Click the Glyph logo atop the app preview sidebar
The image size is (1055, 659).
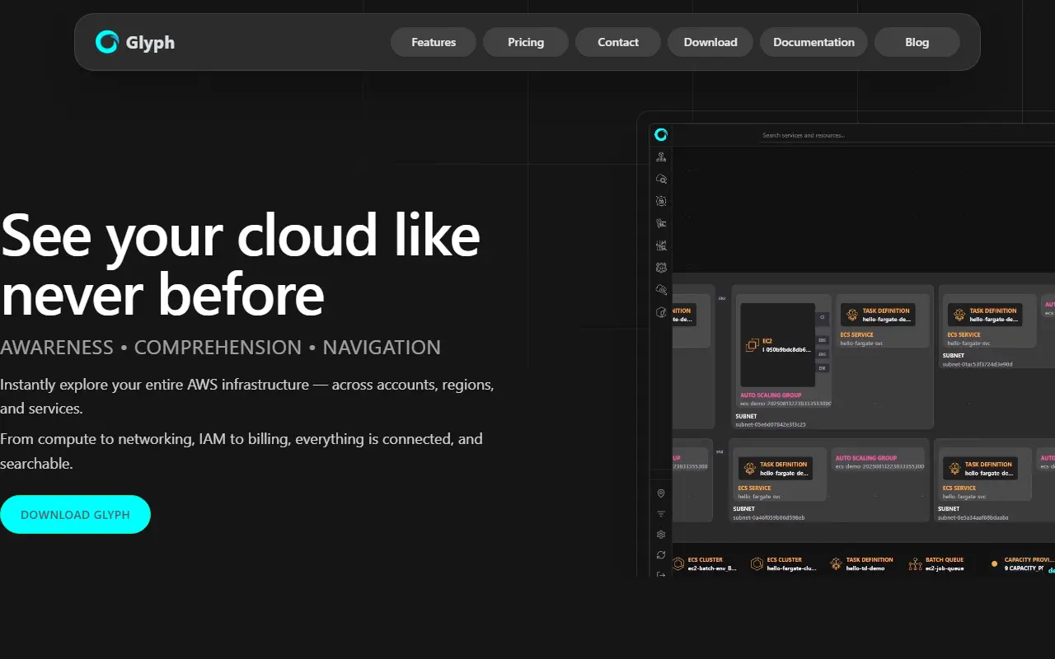tap(660, 134)
